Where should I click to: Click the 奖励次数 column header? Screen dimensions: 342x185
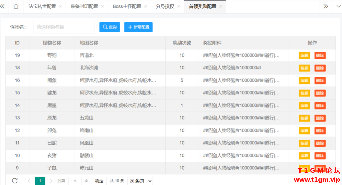pos(182,43)
